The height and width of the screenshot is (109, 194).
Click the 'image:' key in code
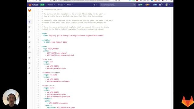[44, 34]
